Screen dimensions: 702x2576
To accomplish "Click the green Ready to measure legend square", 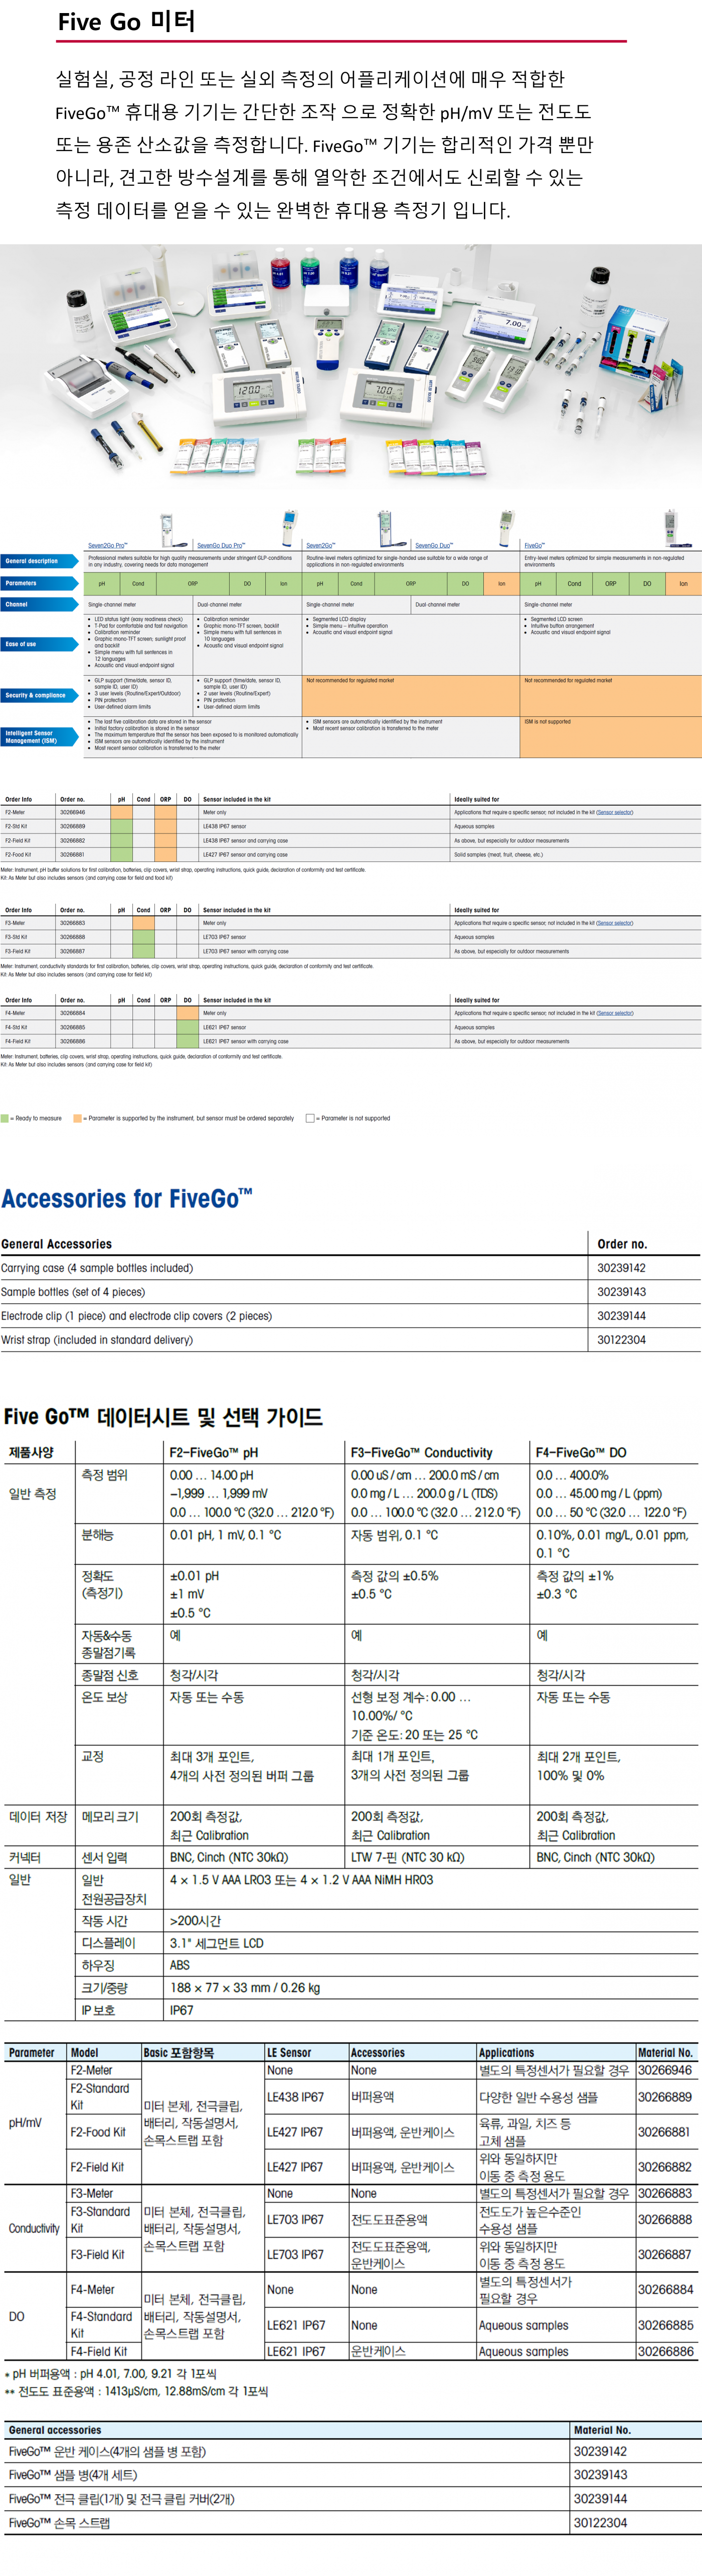I will click(5, 1119).
